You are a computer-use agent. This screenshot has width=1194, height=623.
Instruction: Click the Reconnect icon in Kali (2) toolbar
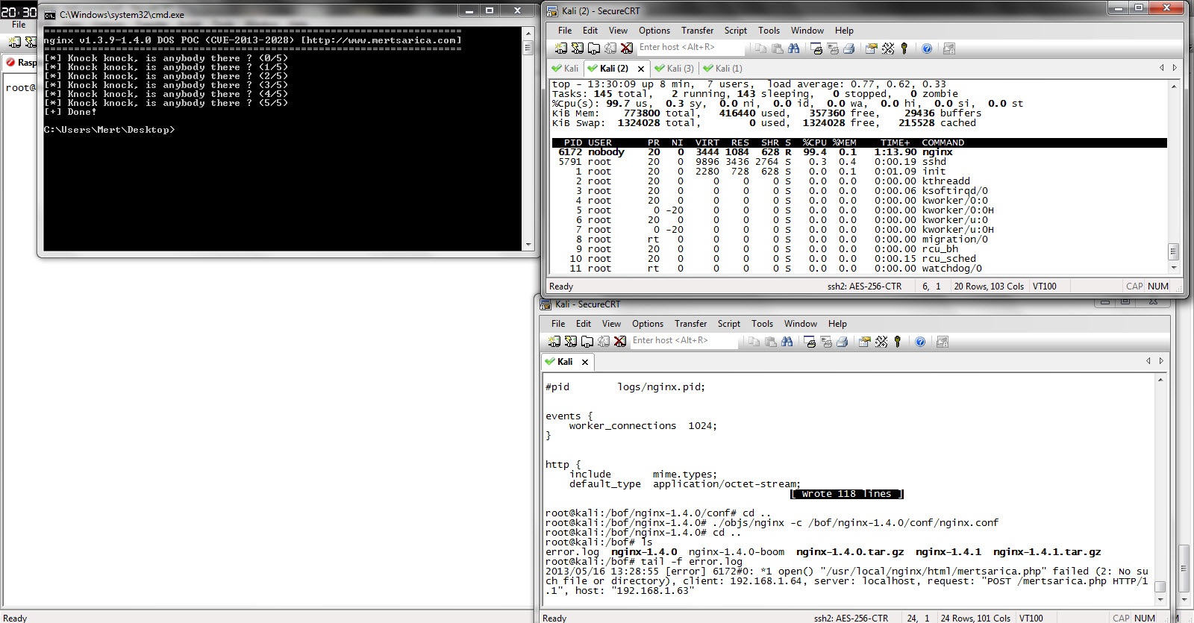[610, 48]
